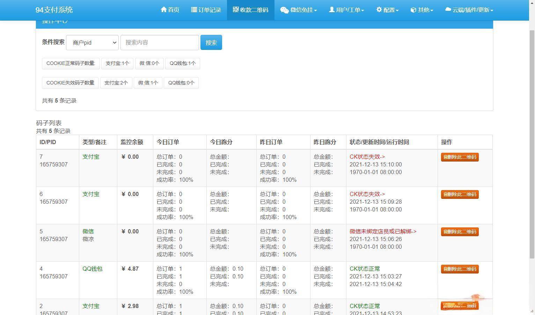Image resolution: width=535 pixels, height=315 pixels.
Task: Open the 订单记录 nav item
Action: click(206, 10)
